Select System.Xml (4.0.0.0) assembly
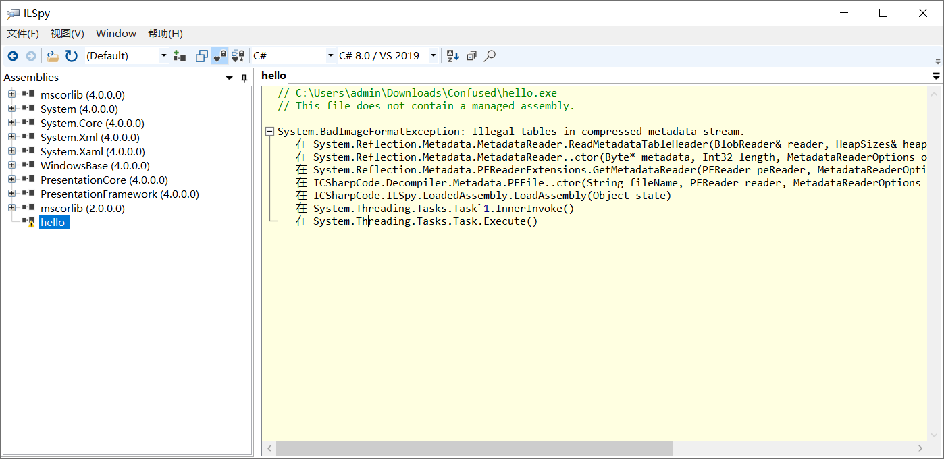This screenshot has height=459, width=944. pyautogui.click(x=90, y=138)
